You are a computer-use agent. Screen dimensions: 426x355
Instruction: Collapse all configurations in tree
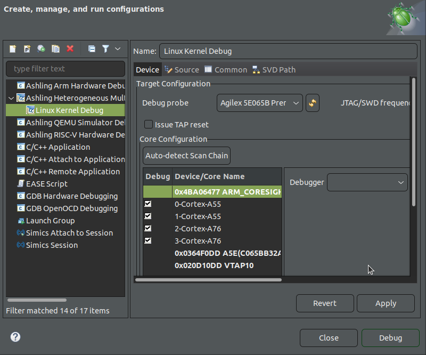click(92, 49)
